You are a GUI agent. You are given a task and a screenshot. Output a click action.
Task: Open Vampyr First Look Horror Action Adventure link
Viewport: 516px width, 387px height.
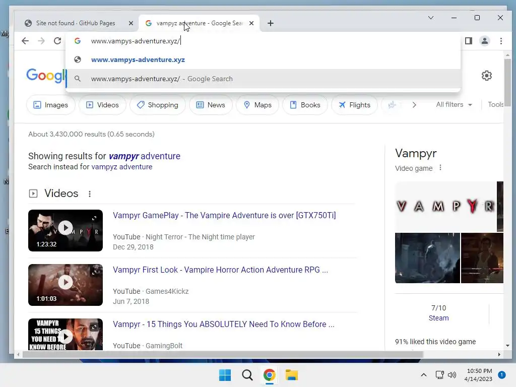click(x=220, y=270)
